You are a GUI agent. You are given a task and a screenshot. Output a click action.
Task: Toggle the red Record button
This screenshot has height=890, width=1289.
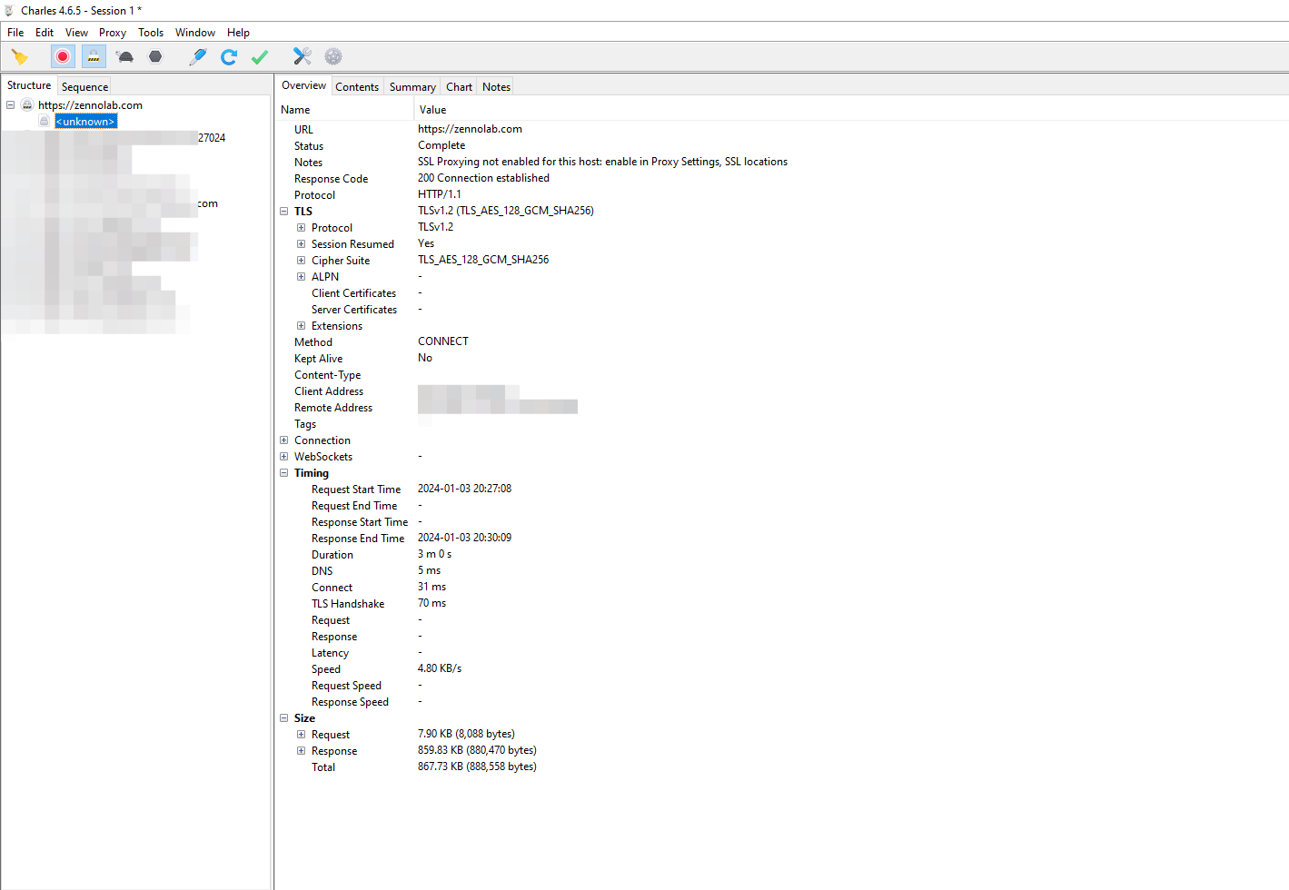point(63,57)
